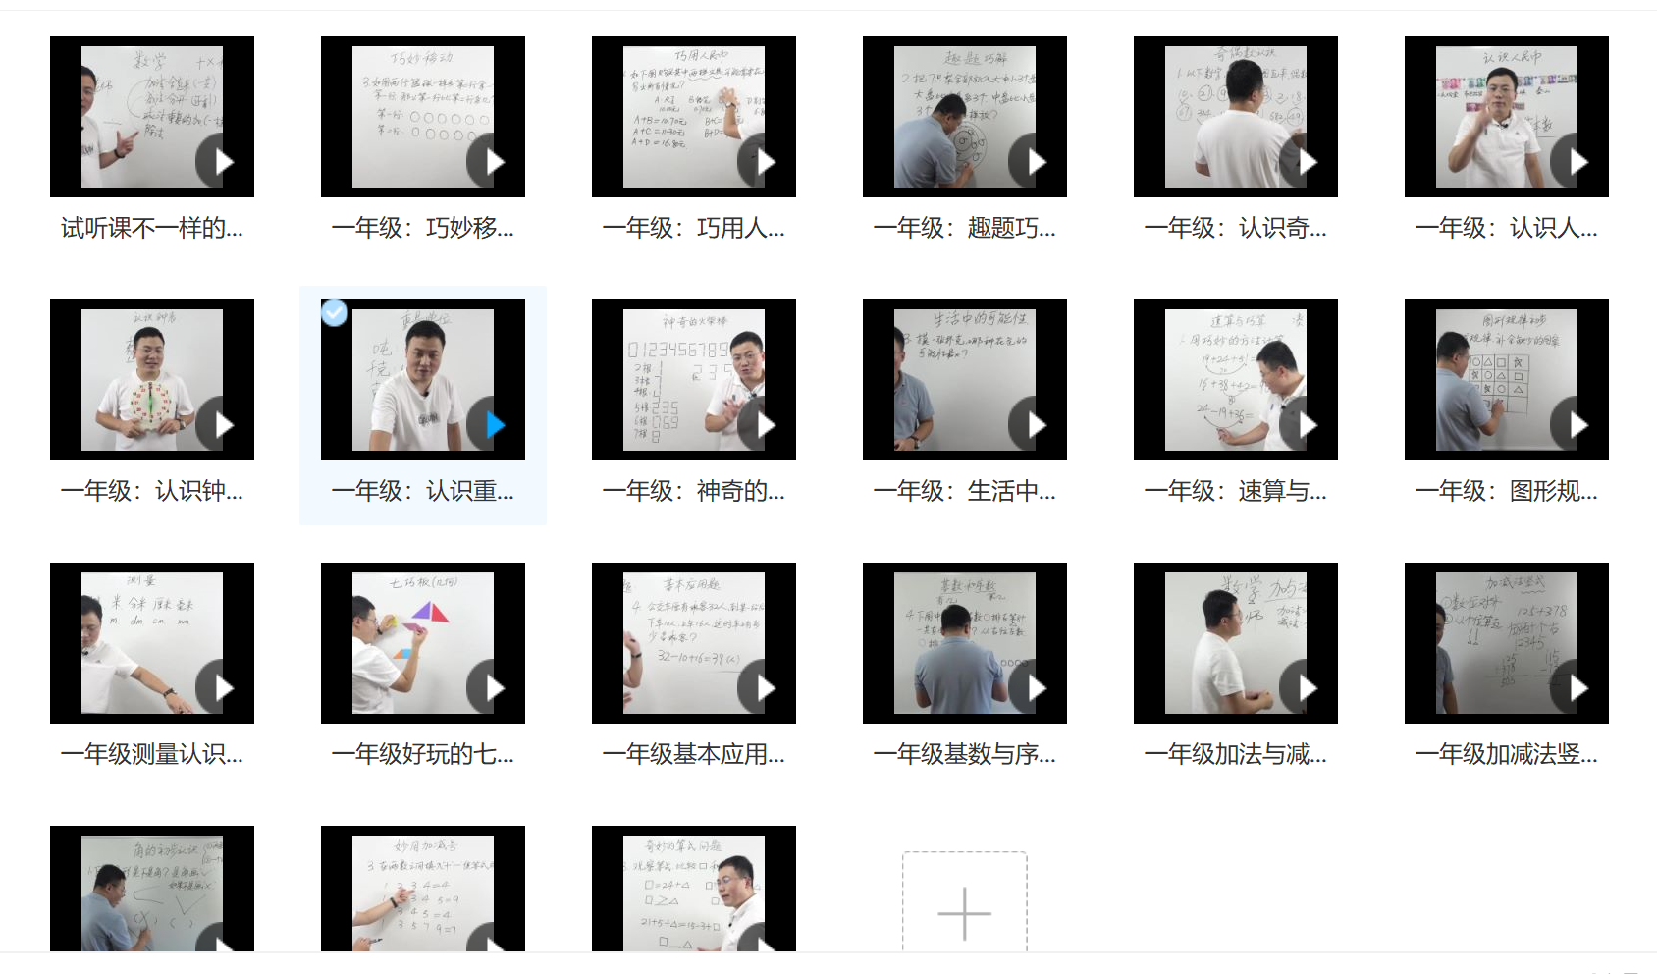Start the 一年级：趣题巧 video playback

1034,162
